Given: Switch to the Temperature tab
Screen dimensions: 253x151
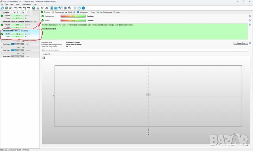Looking at the screenshot, I should [x=58, y=12].
